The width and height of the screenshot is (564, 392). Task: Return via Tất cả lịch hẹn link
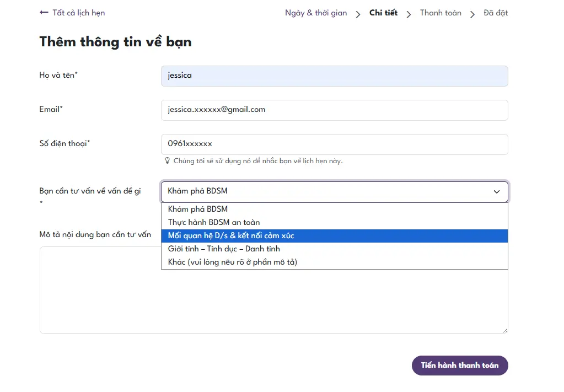pos(78,13)
